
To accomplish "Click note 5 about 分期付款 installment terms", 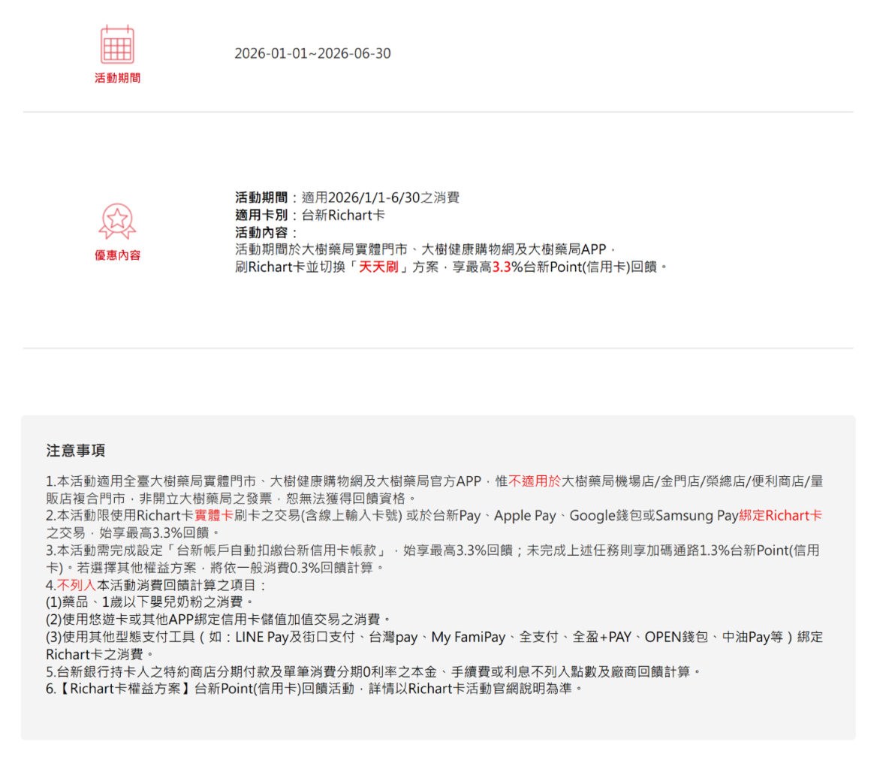I will 373,671.
